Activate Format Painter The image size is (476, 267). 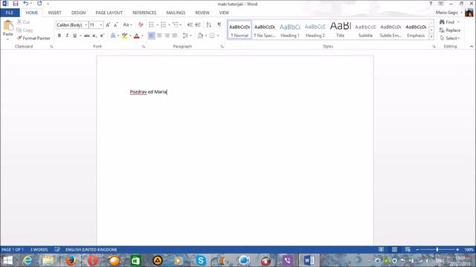[33, 38]
